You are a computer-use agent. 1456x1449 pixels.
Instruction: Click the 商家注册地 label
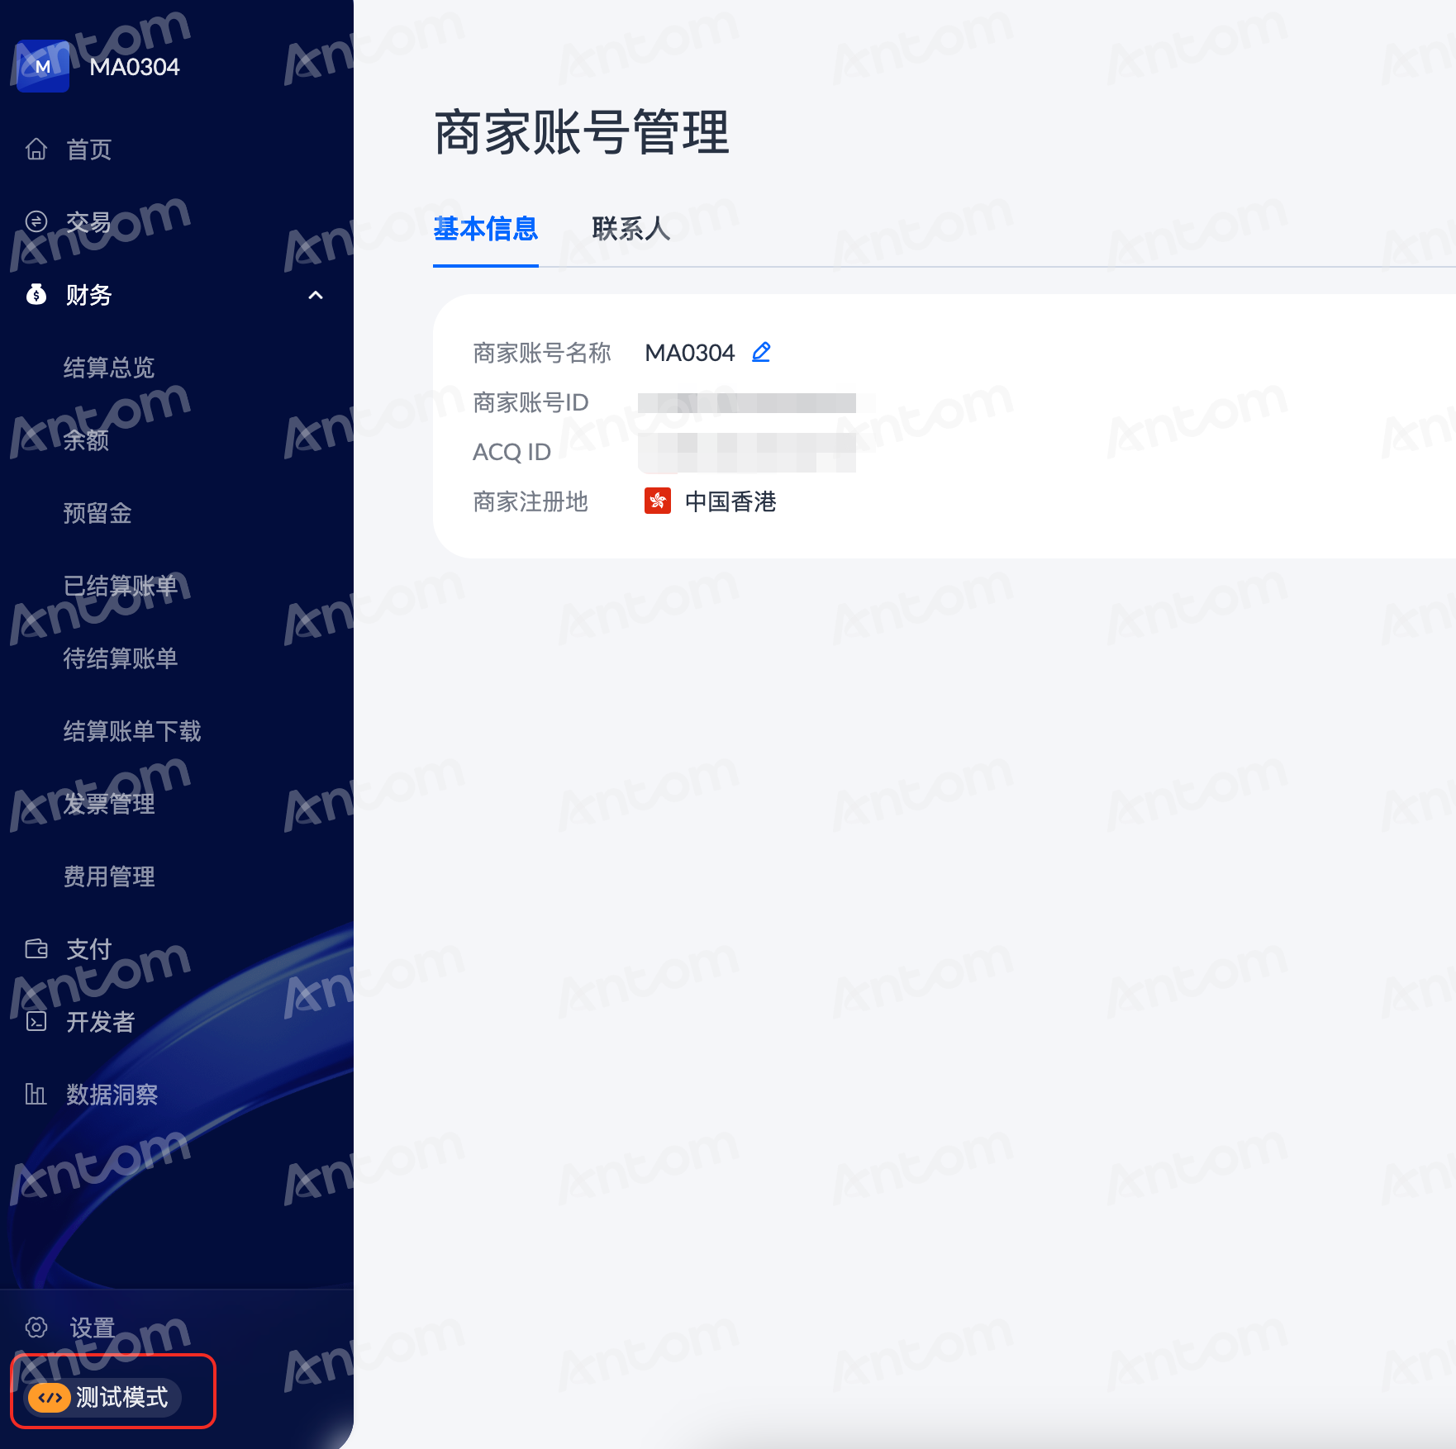coord(531,501)
